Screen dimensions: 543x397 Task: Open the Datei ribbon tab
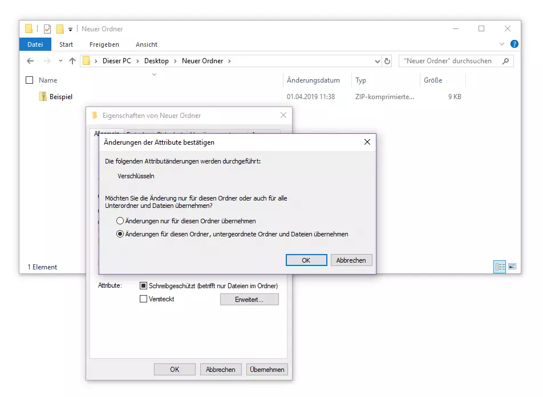35,44
